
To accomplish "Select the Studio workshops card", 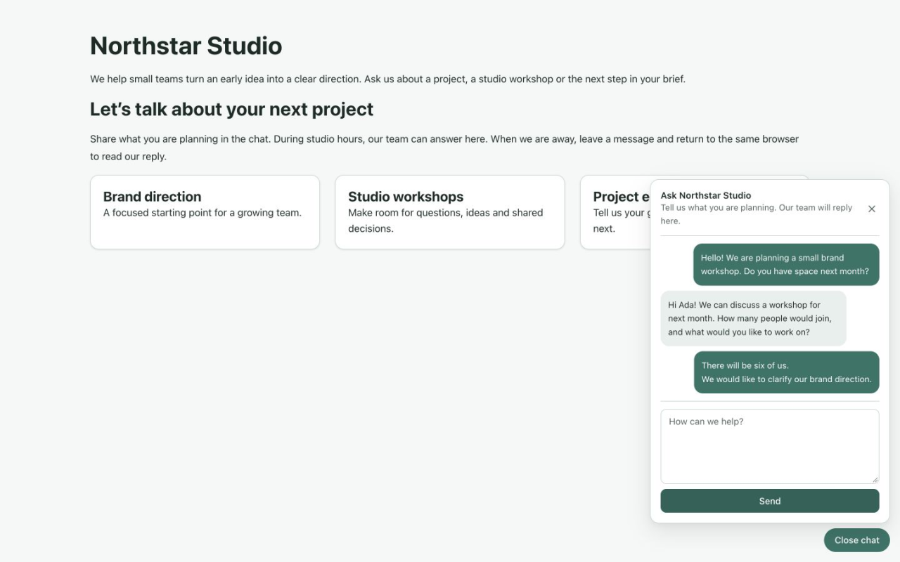I will [450, 212].
